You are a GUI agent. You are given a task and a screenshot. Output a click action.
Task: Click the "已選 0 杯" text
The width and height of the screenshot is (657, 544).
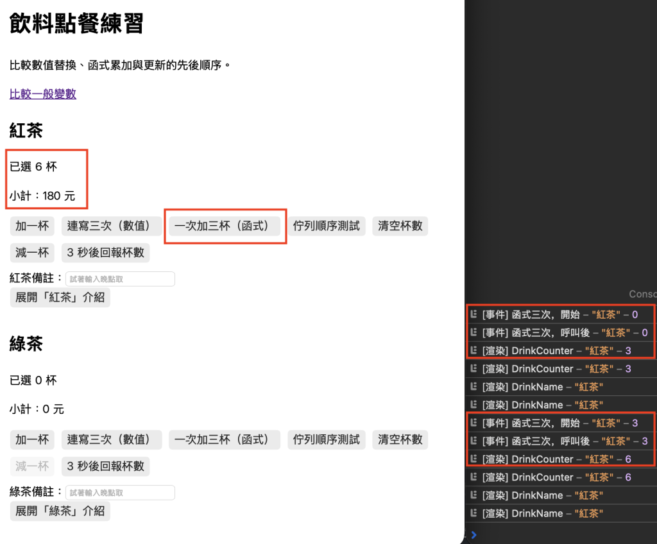[33, 380]
